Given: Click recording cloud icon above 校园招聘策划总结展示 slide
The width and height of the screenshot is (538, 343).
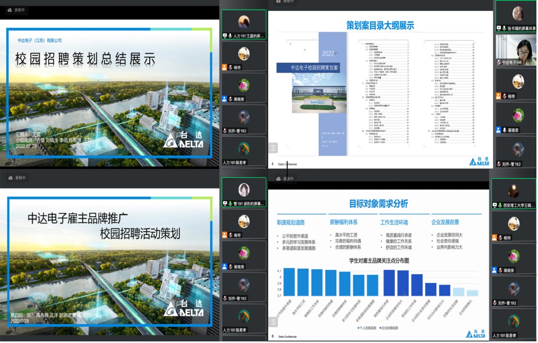Looking at the screenshot, I should [x=10, y=9].
